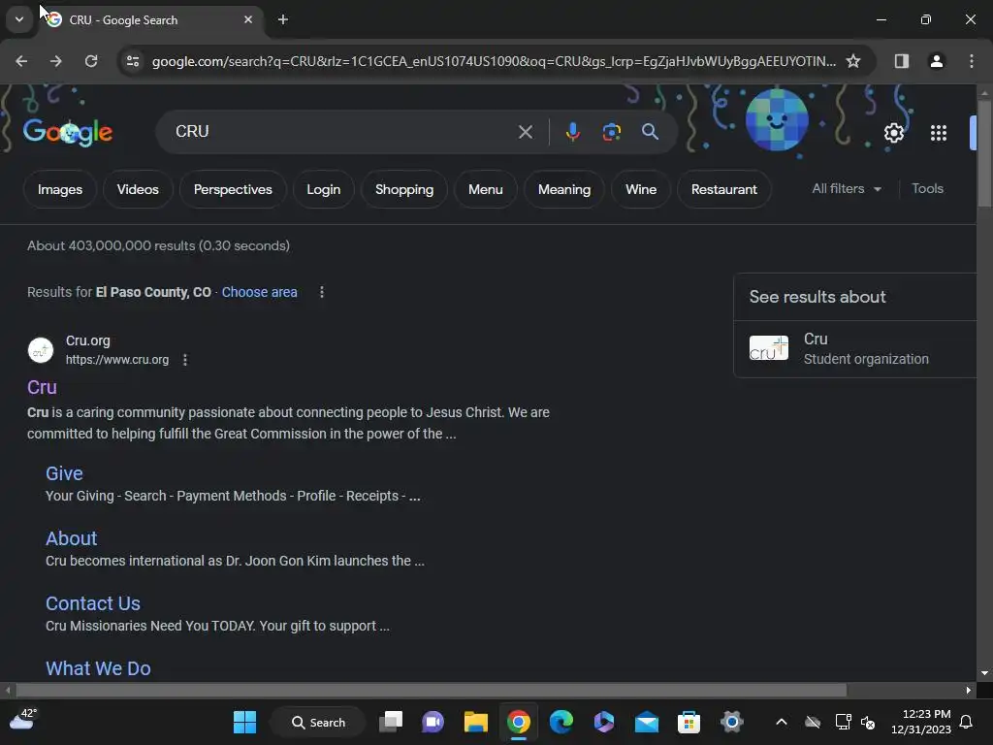Open Google apps grid
Screen dimensions: 993x745
[939, 132]
